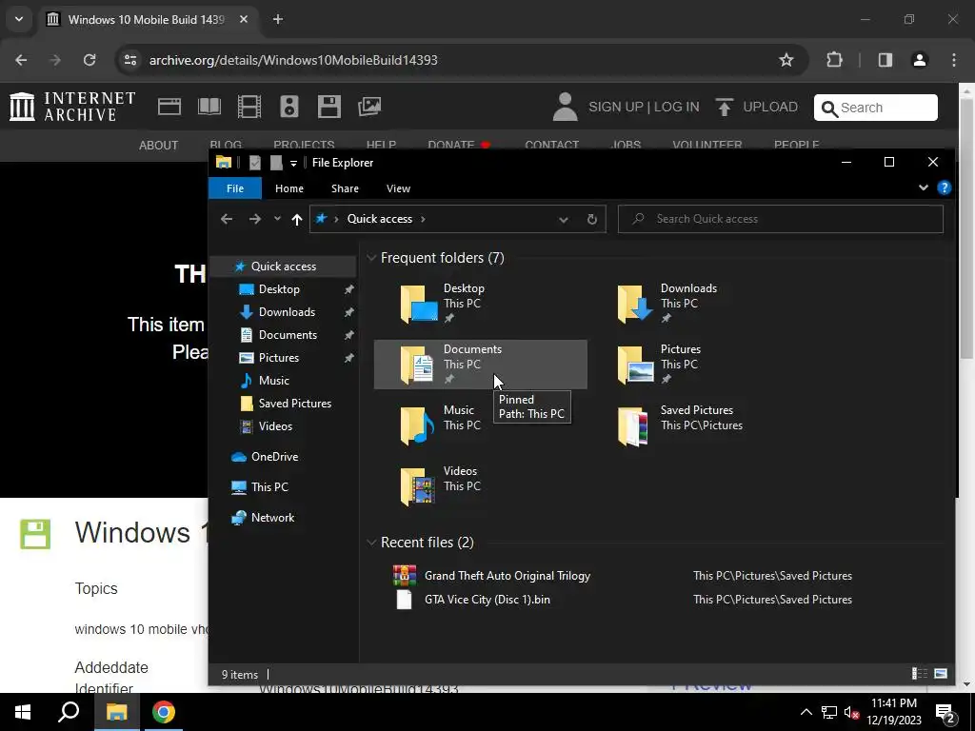Select GTA Vice City (Disc 1).bin file
This screenshot has height=731, width=975.
(x=487, y=600)
